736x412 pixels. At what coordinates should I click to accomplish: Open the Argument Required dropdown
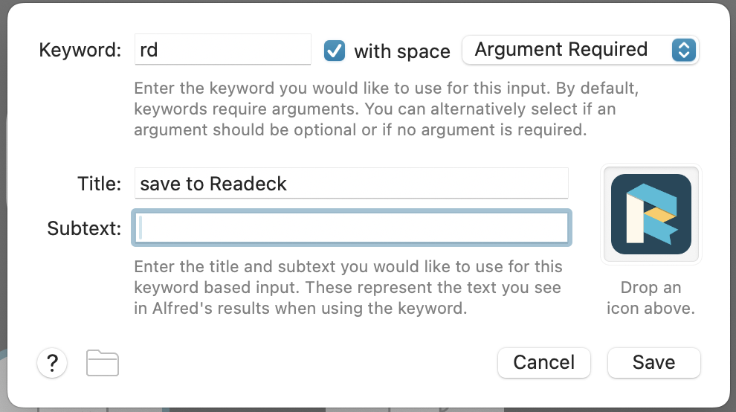[580, 50]
